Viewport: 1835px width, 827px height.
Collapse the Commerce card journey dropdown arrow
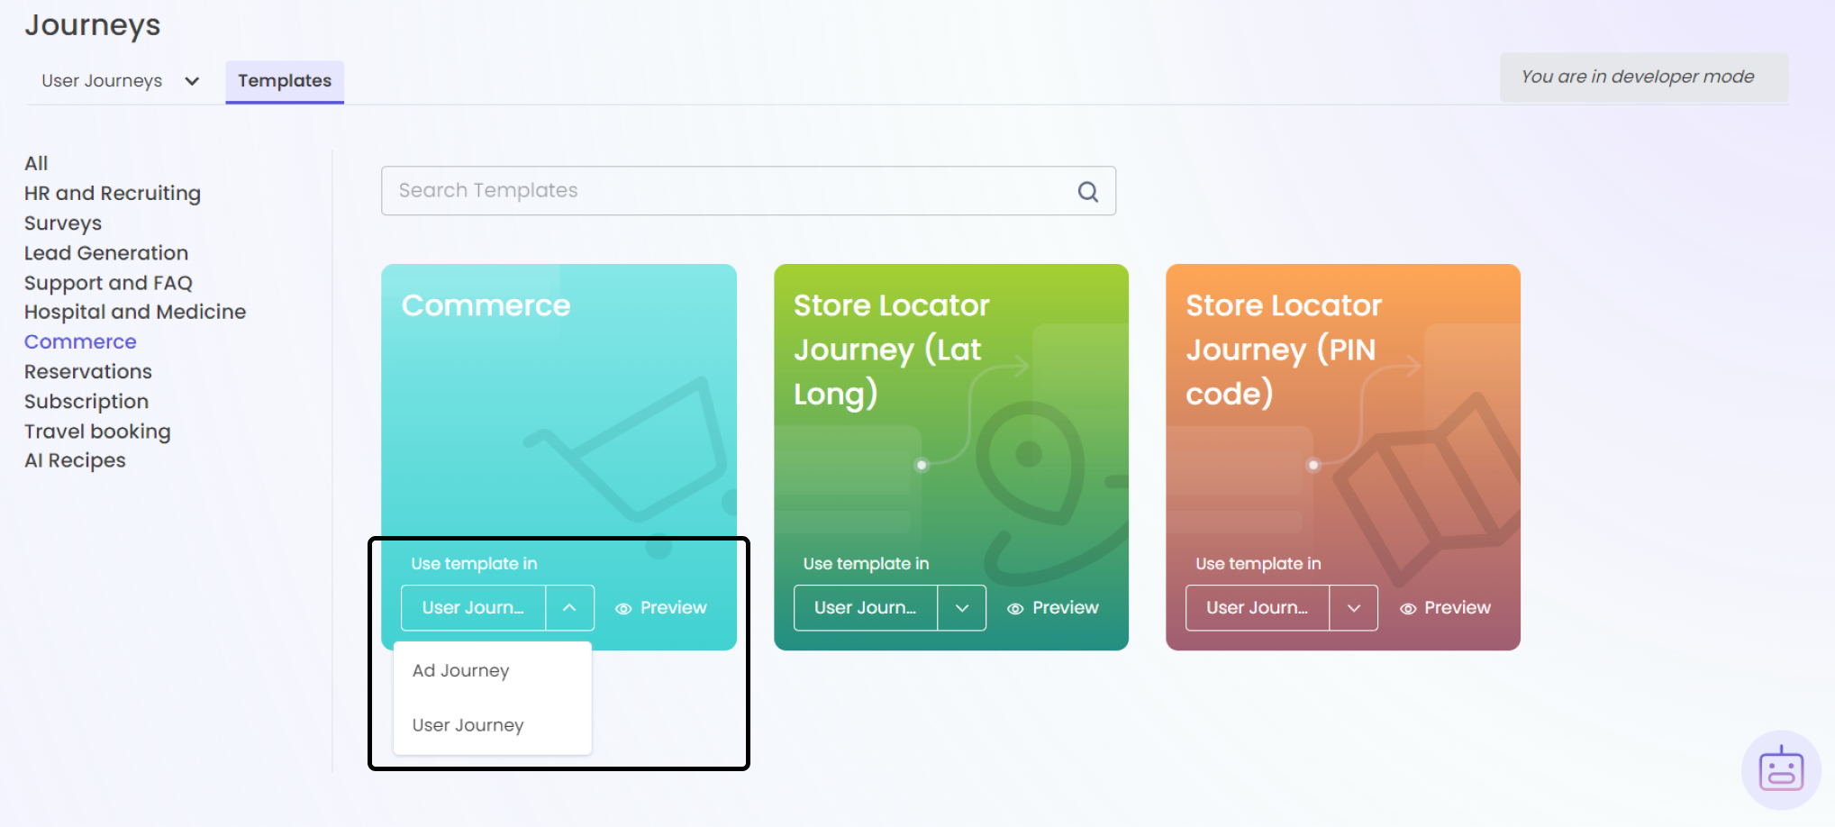569,608
